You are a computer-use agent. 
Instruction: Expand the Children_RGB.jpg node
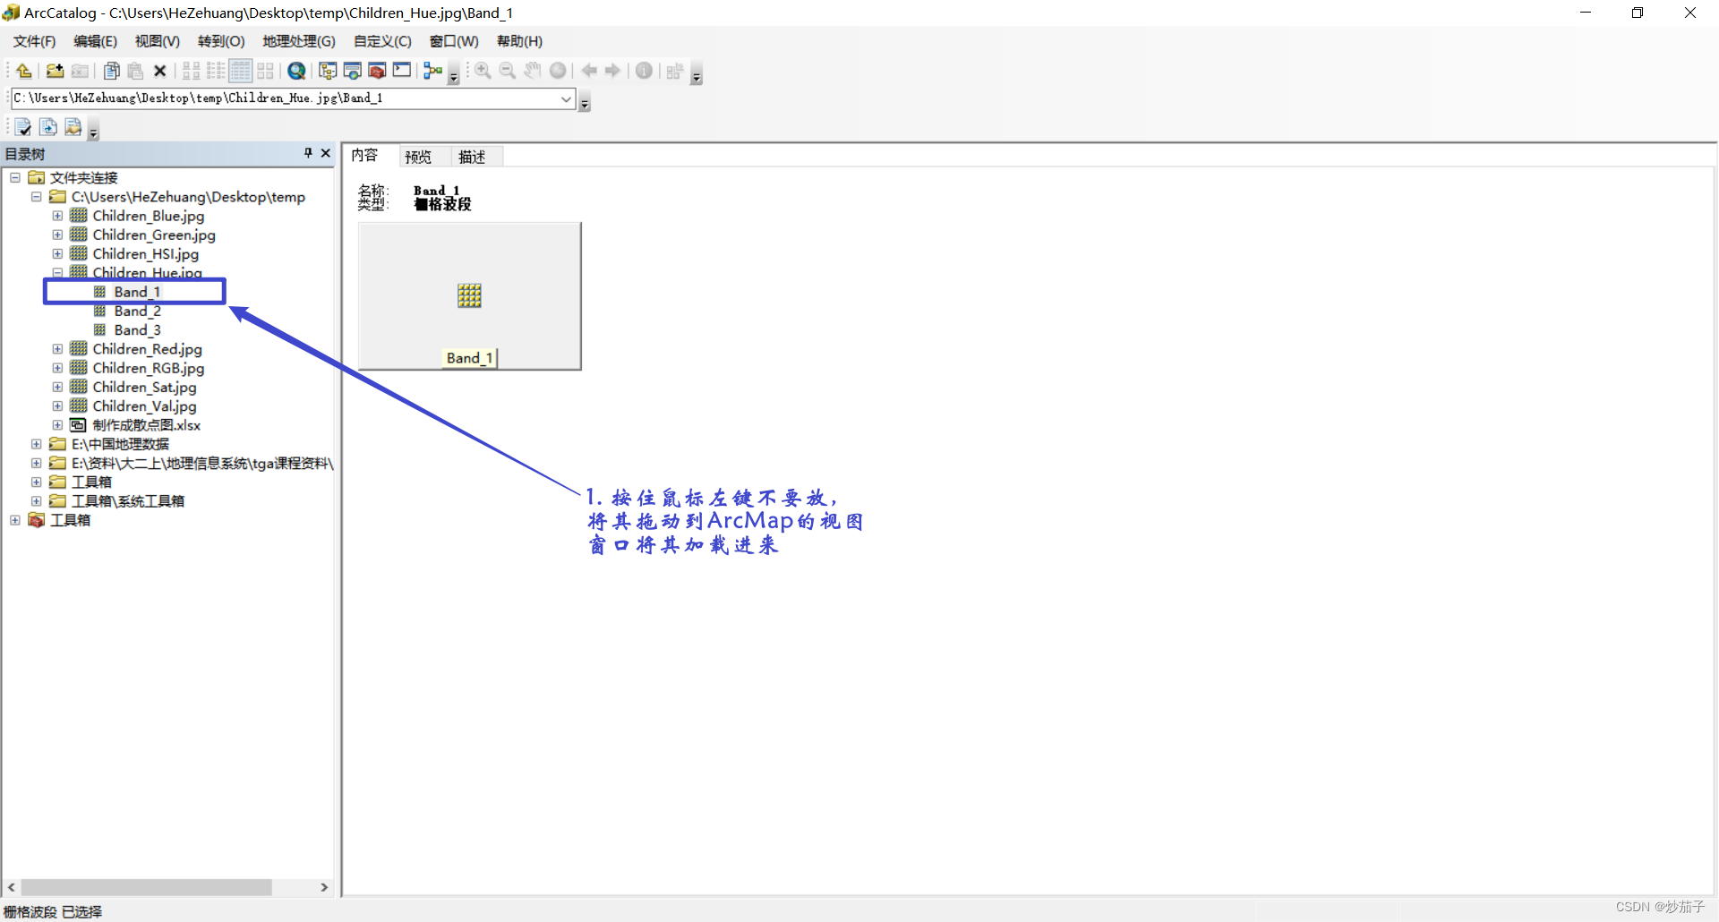57,368
